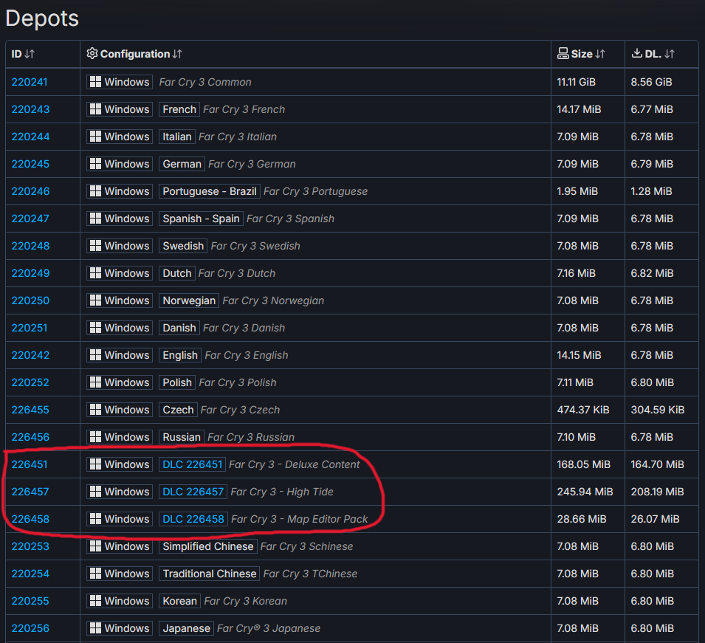Click the Windows tag in the Czech row
This screenshot has width=705, height=643.
120,410
